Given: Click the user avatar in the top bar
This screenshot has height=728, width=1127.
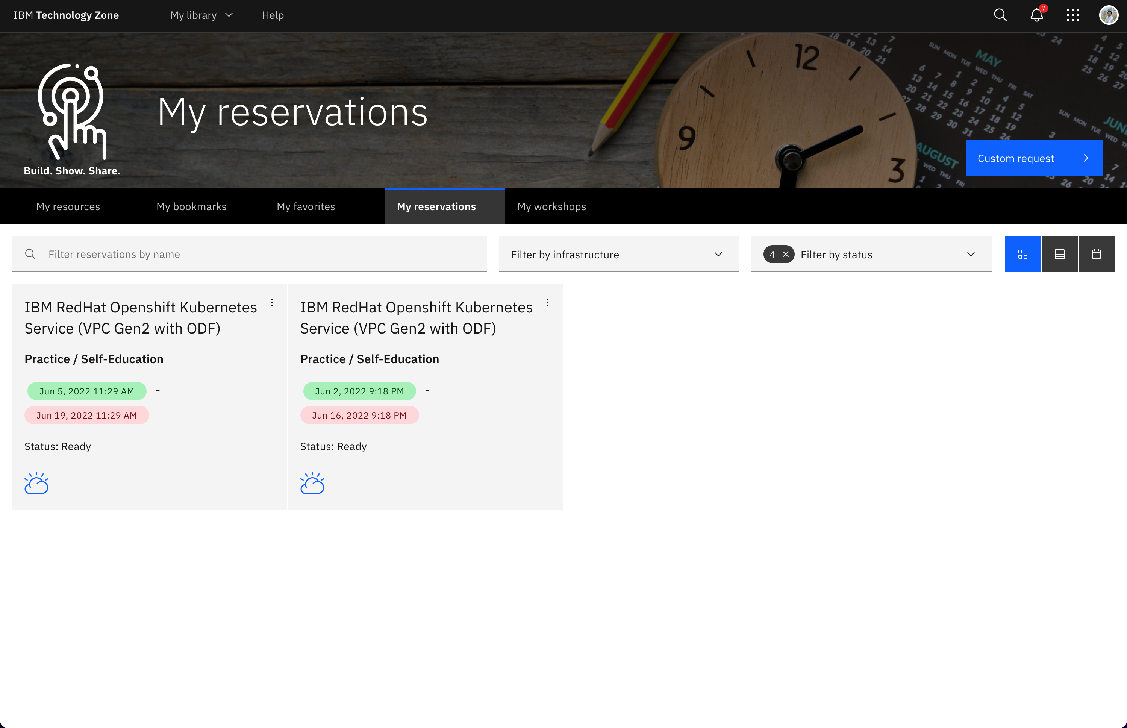Looking at the screenshot, I should (x=1109, y=15).
